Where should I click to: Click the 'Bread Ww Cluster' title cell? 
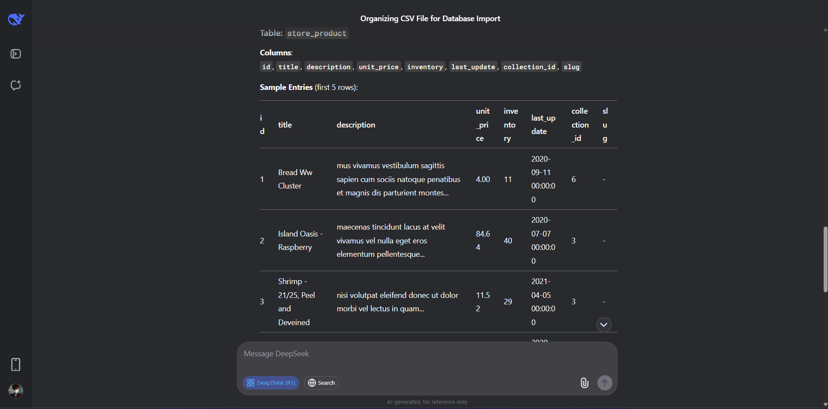(x=295, y=179)
